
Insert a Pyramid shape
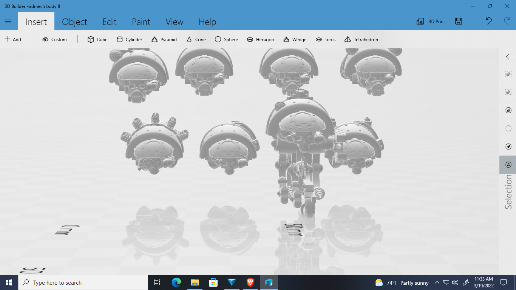164,39
